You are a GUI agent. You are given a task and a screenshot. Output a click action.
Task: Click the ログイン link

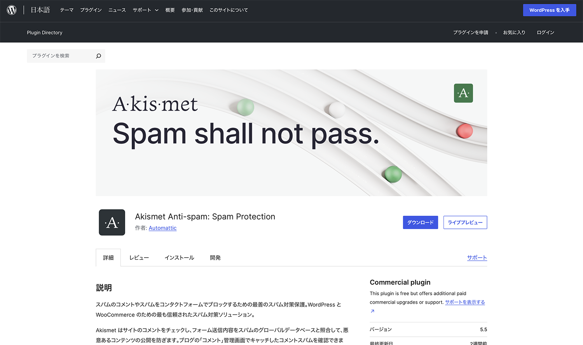coord(545,33)
